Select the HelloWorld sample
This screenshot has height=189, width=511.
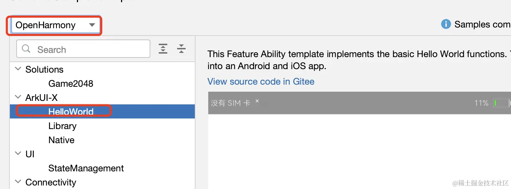pos(71,112)
